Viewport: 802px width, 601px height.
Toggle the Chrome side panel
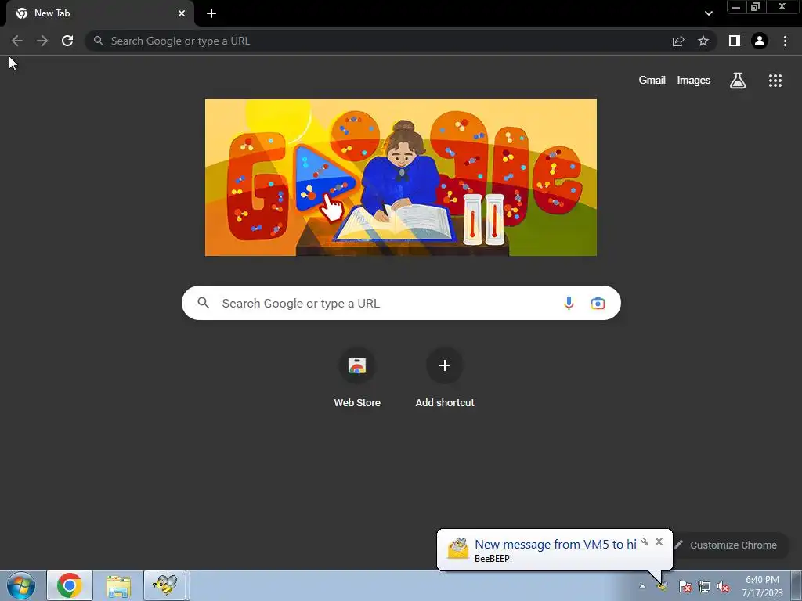click(735, 41)
